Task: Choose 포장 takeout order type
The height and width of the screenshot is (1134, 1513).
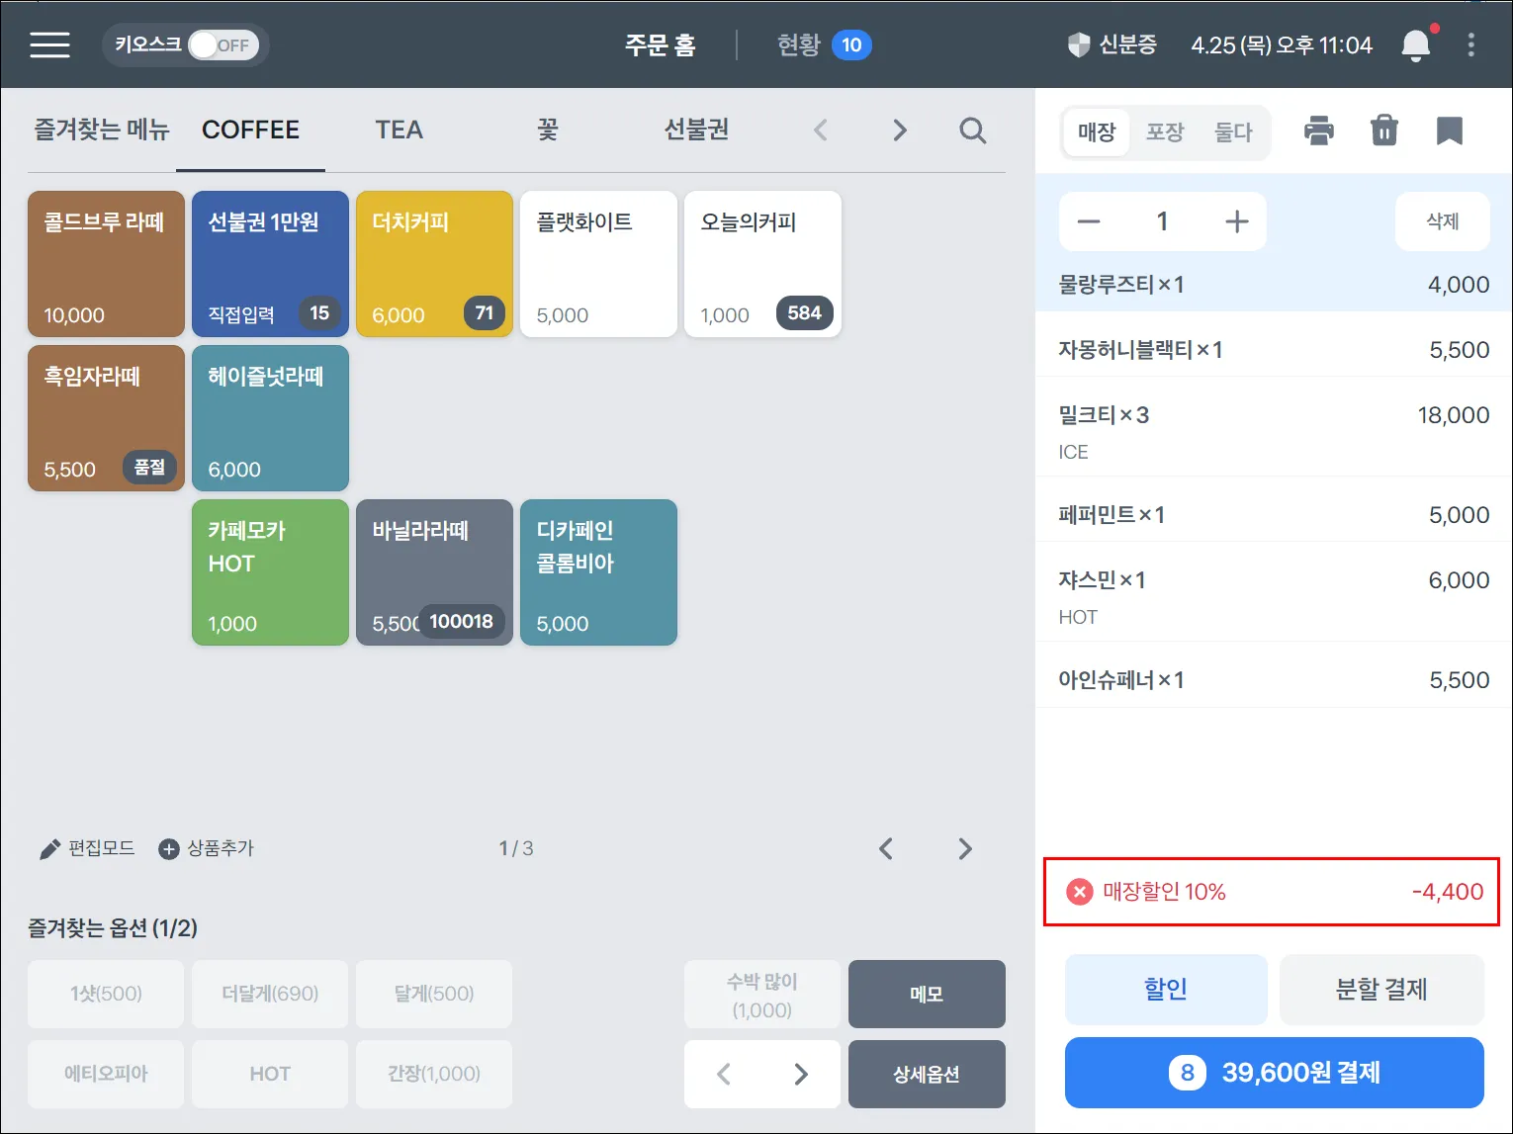Action: point(1165,131)
